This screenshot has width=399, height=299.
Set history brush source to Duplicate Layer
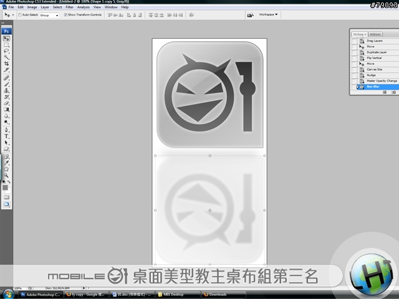click(354, 52)
